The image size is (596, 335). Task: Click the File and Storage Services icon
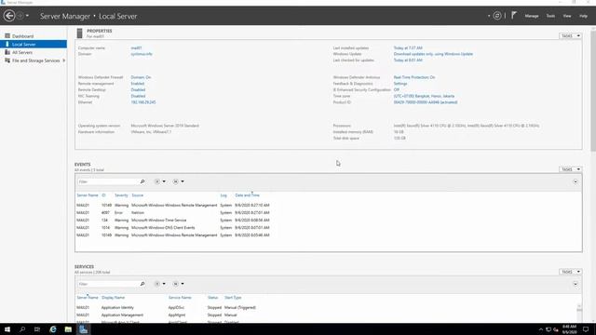click(7, 60)
